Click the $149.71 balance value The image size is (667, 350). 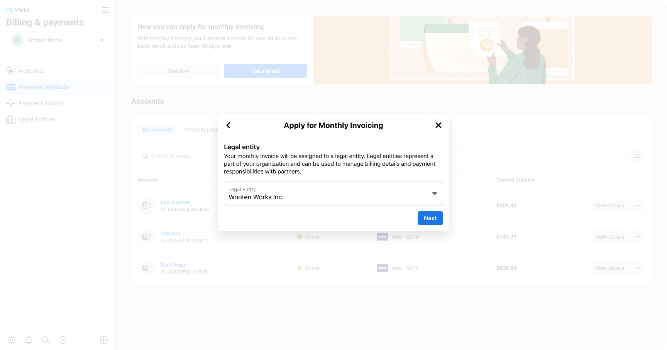coord(506,237)
